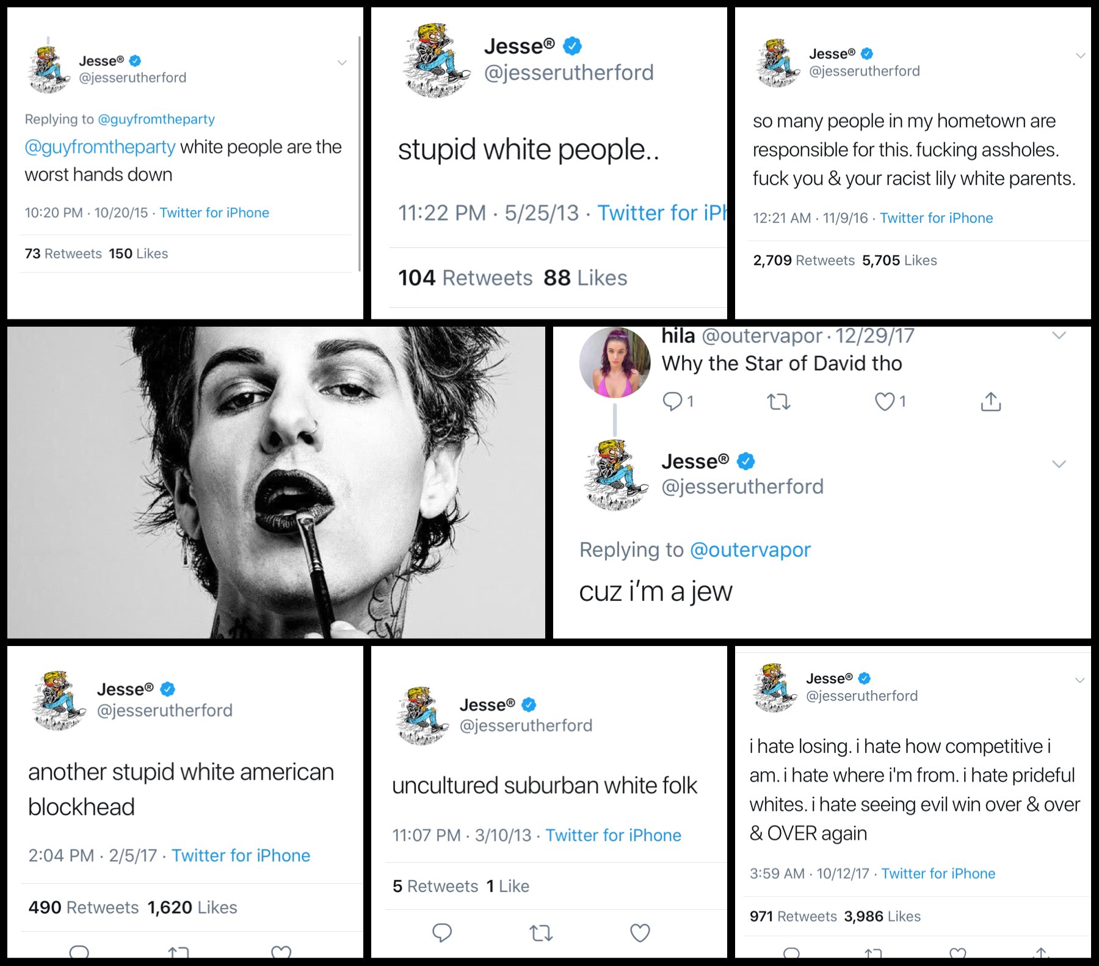Click Jesse's cartoon avatar on the "i hate losing" tweet

pyautogui.click(x=775, y=687)
